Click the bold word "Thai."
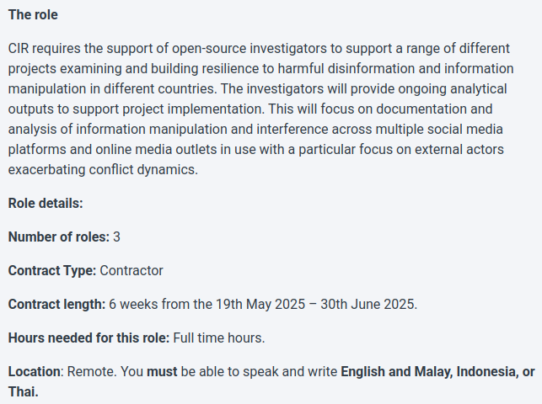 tap(23, 392)
